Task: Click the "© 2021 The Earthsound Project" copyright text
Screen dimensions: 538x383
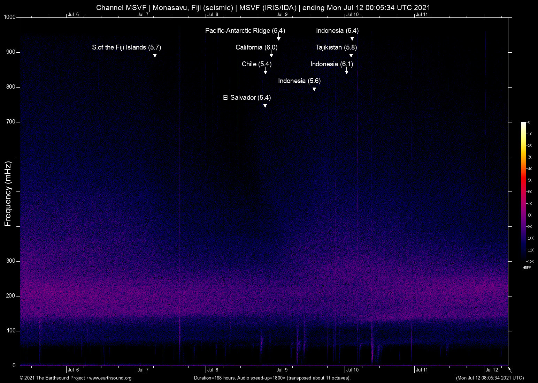Action: point(52,378)
